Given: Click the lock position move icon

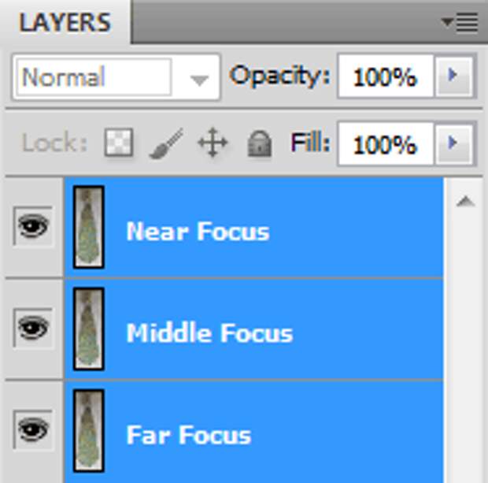Looking at the screenshot, I should (213, 143).
